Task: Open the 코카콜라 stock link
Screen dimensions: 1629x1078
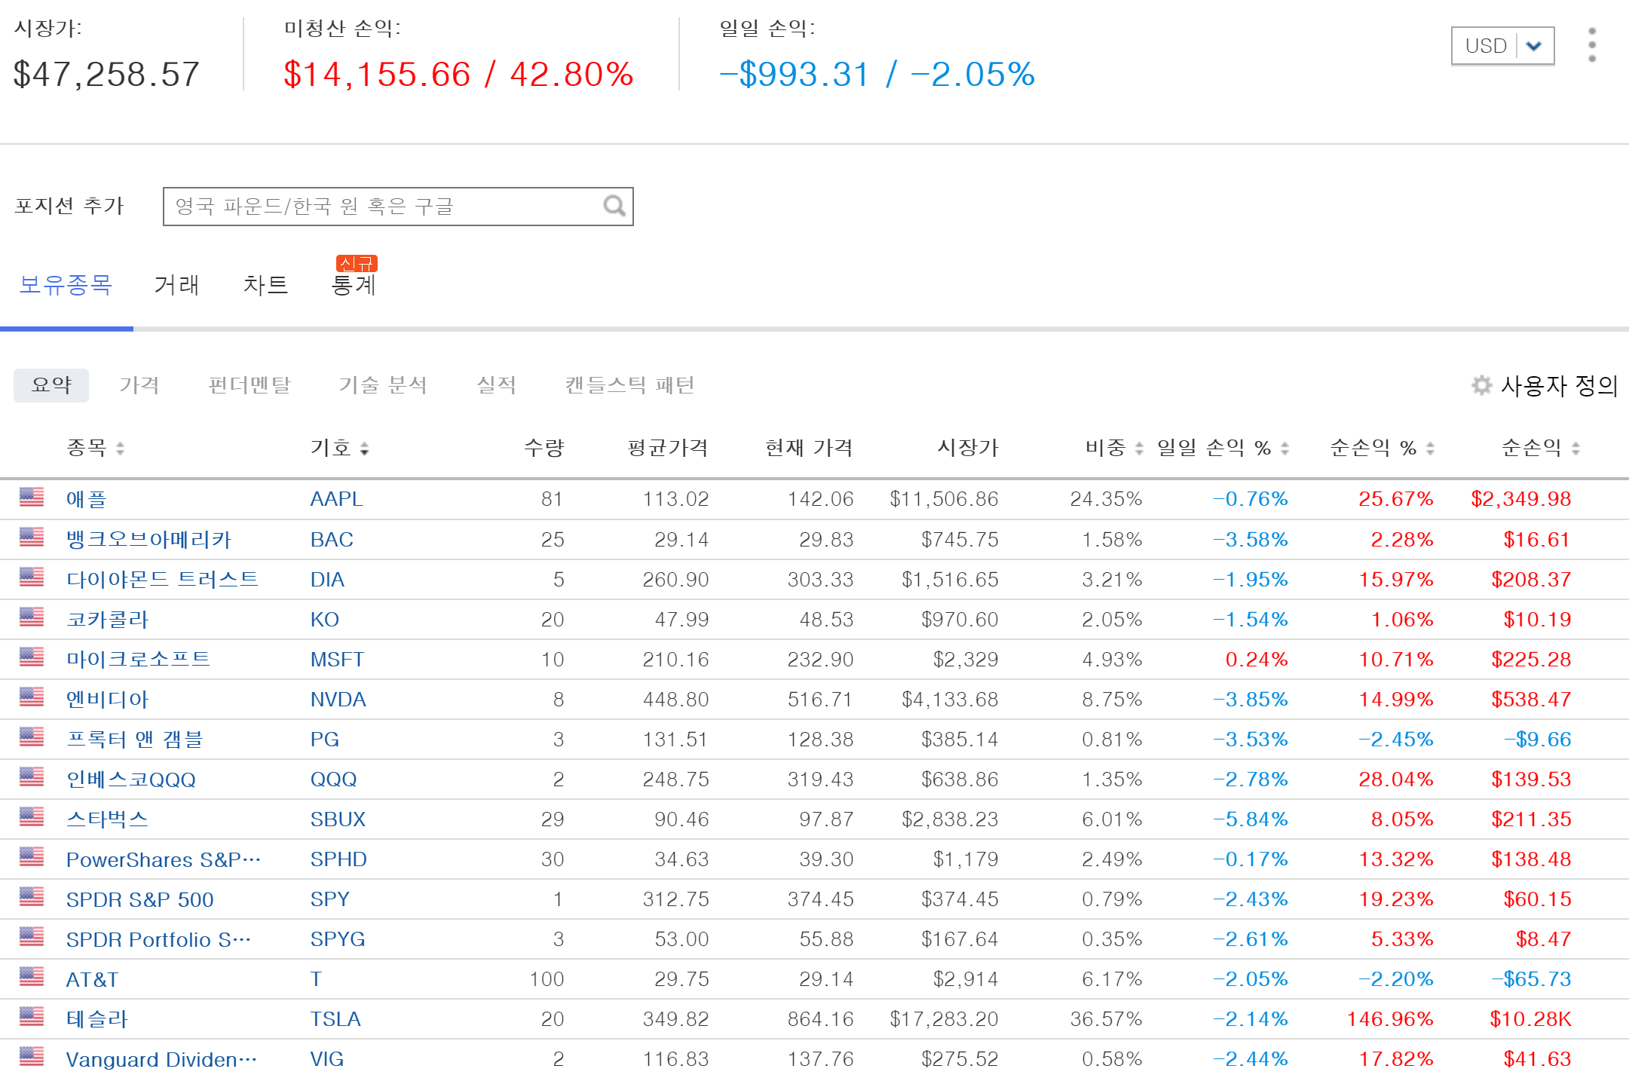Action: pyautogui.click(x=107, y=619)
